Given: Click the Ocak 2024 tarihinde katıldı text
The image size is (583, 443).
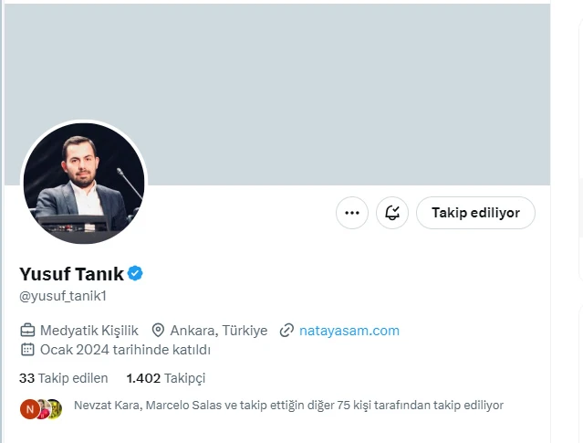Looking at the screenshot, I should pyautogui.click(x=125, y=350).
